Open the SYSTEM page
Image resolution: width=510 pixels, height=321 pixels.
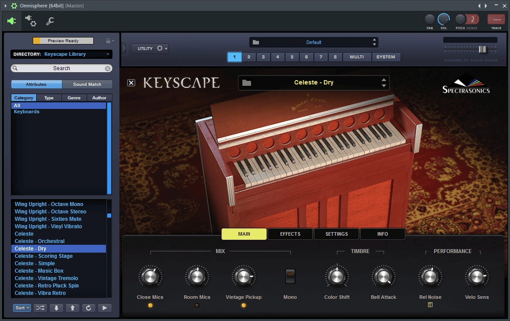click(386, 57)
